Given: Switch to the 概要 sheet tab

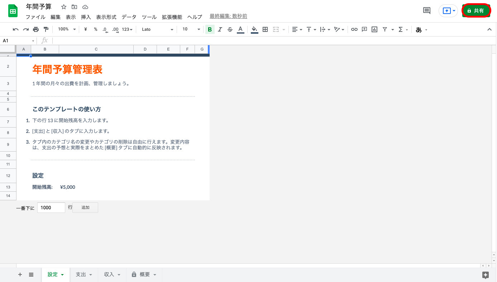Looking at the screenshot, I should tap(144, 274).
